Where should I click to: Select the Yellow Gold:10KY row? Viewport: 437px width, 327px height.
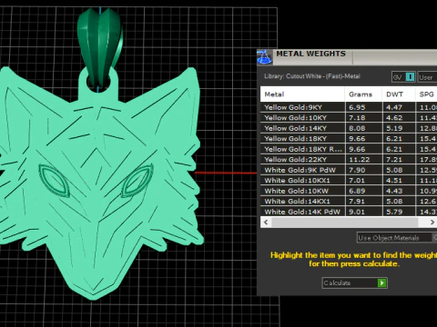349,117
